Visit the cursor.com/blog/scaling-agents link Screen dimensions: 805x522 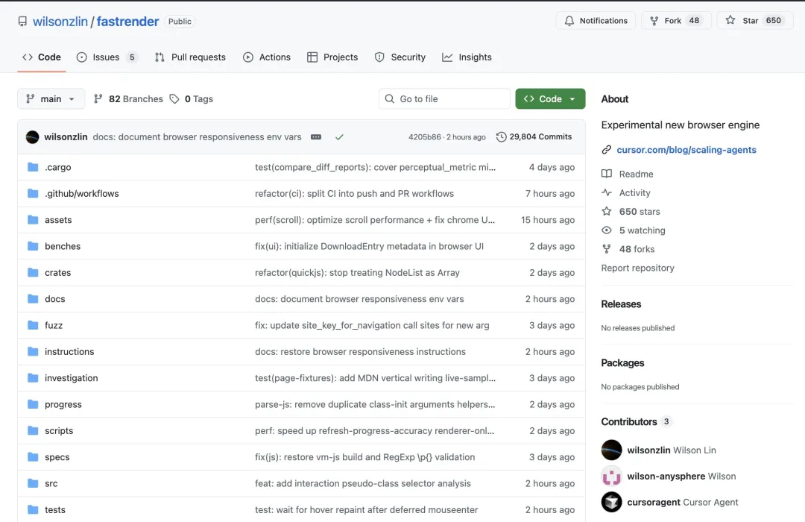click(x=685, y=150)
